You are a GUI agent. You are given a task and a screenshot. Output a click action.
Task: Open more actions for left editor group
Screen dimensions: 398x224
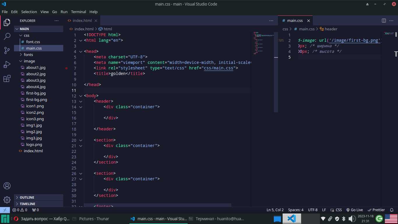271,21
